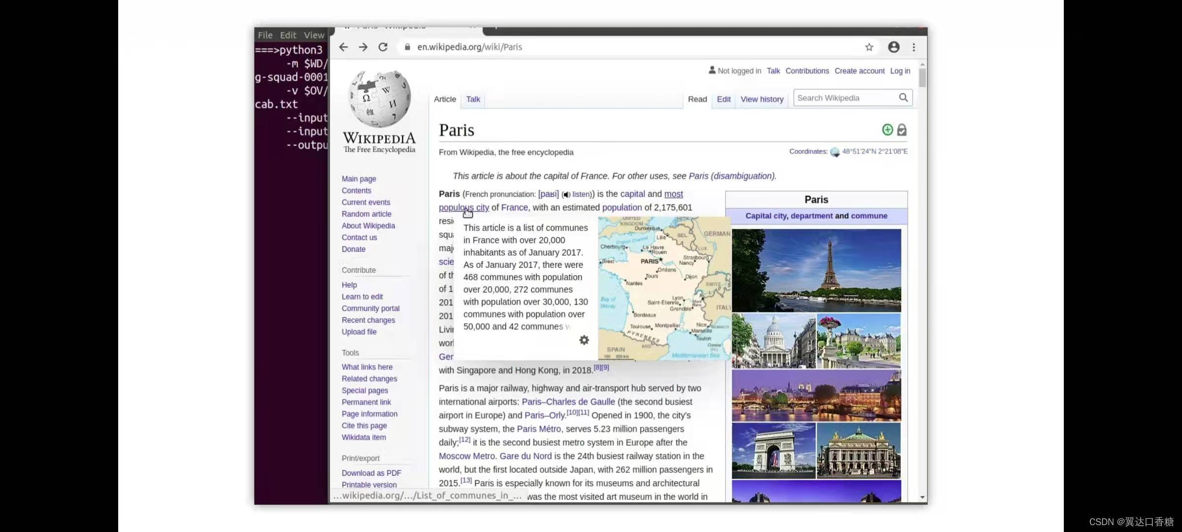Screen dimensions: 1182x532
Task: Click the page vertical scrollbar thumb
Action: tap(922, 78)
